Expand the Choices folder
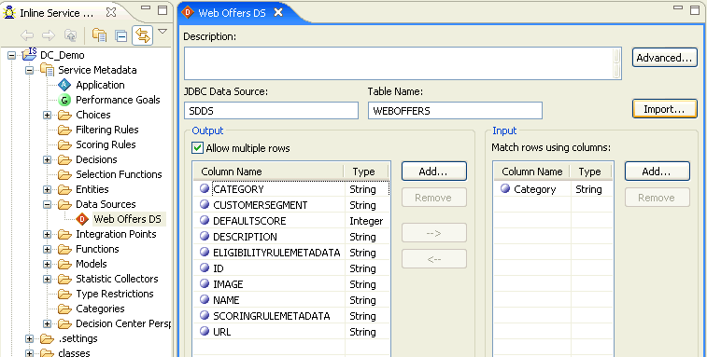The width and height of the screenshot is (707, 357). (x=48, y=116)
